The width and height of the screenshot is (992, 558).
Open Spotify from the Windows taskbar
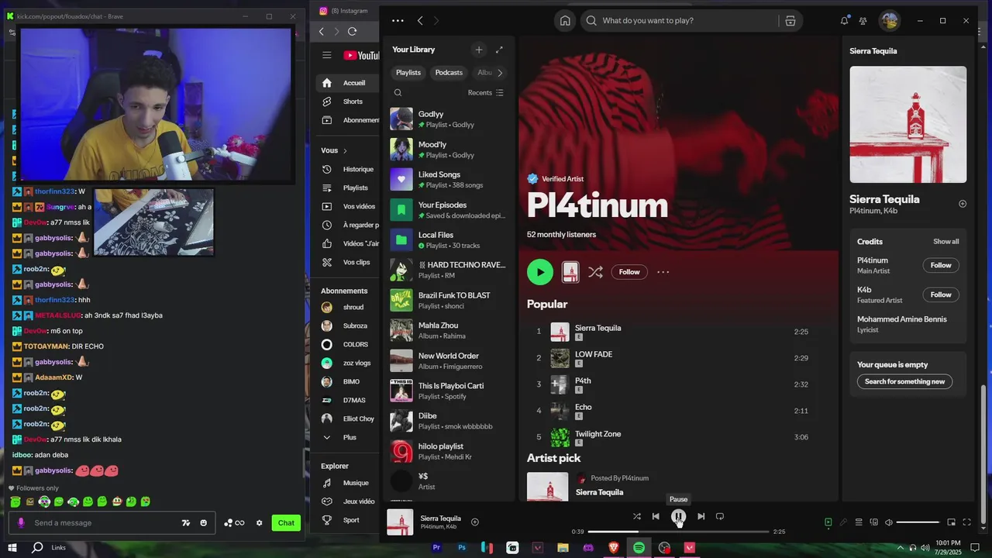pyautogui.click(x=639, y=548)
